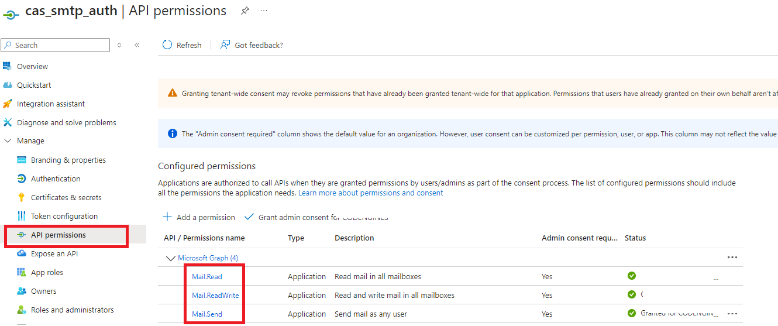This screenshot has height=326, width=778.
Task: Collapse the Manage section chevron
Action: click(x=8, y=141)
